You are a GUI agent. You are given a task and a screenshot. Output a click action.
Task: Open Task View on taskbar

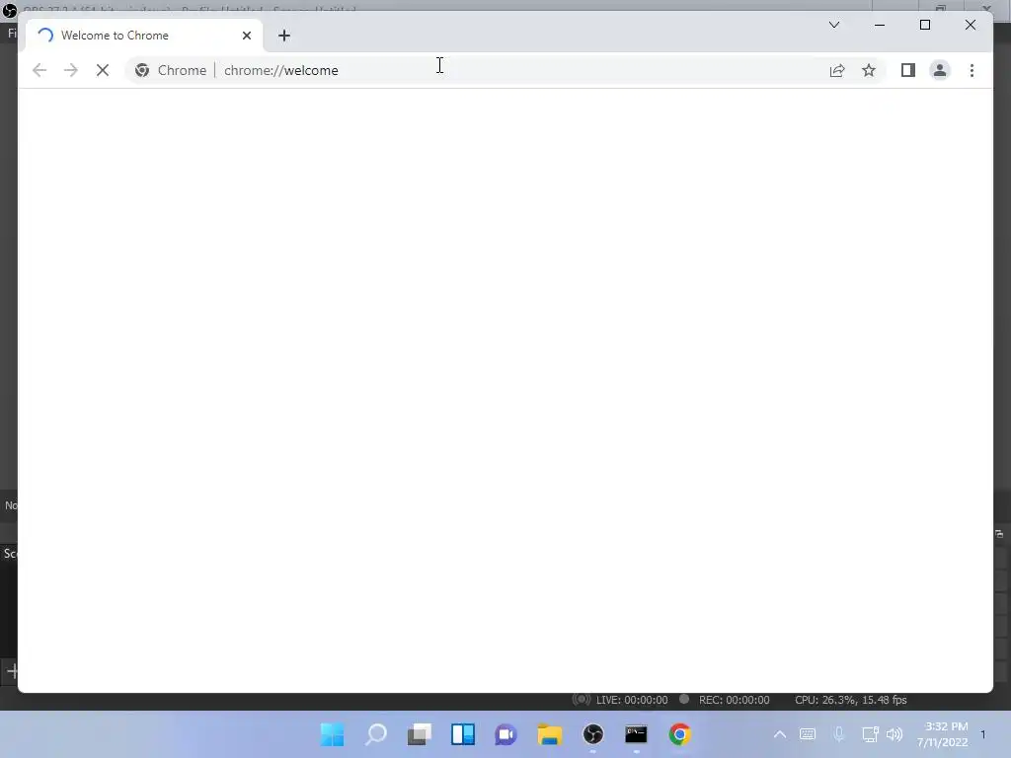pyautogui.click(x=420, y=734)
